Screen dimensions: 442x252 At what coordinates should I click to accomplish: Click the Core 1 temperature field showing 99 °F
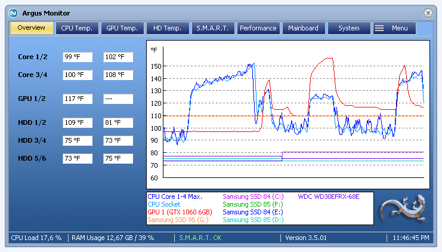click(x=78, y=57)
